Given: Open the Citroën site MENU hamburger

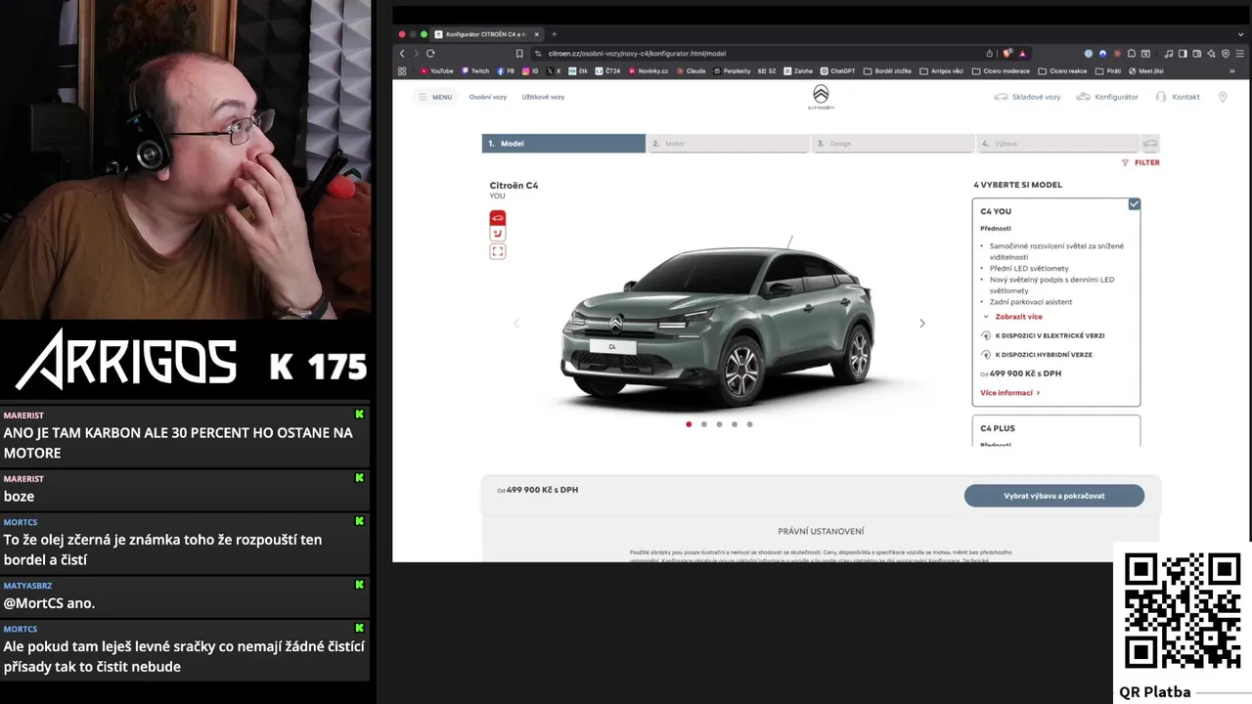Looking at the screenshot, I should point(435,97).
